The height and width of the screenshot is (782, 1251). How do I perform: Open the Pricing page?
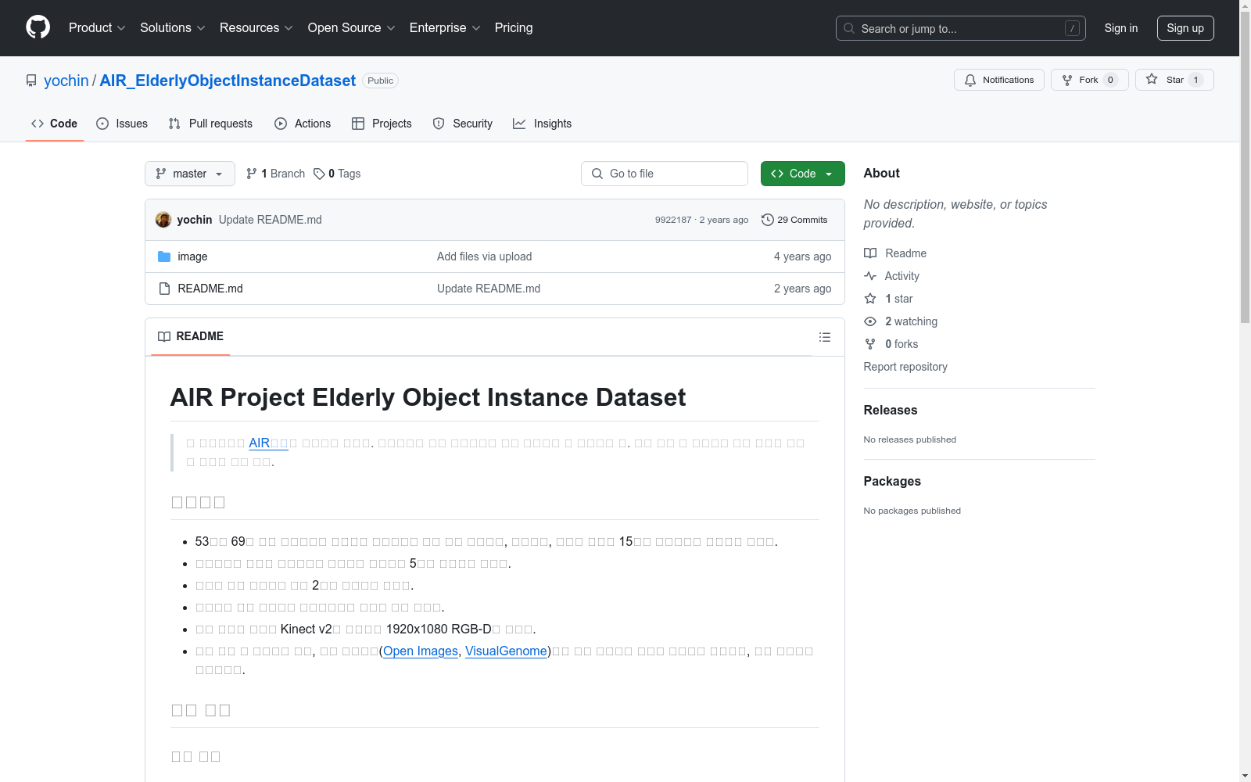514,27
